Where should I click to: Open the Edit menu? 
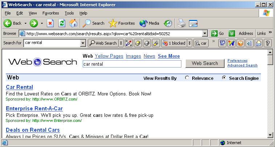pyautogui.click(x=20, y=13)
